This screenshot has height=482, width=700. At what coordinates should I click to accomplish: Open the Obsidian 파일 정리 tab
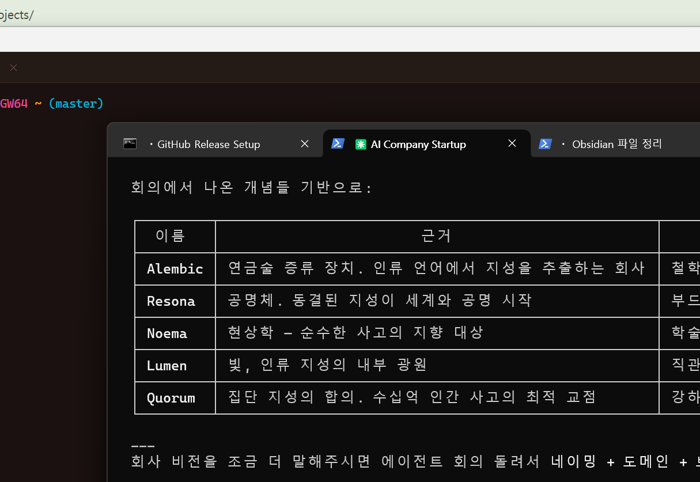point(616,145)
